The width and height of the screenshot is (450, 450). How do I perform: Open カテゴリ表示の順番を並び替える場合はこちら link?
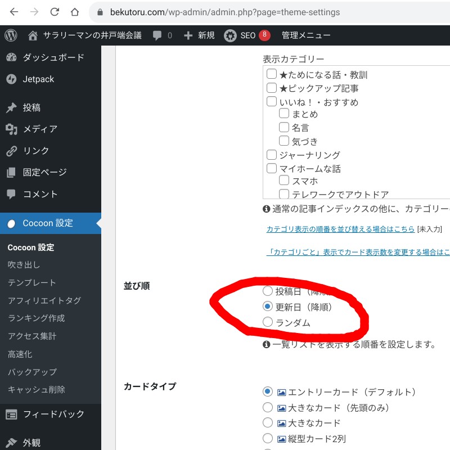pyautogui.click(x=340, y=229)
